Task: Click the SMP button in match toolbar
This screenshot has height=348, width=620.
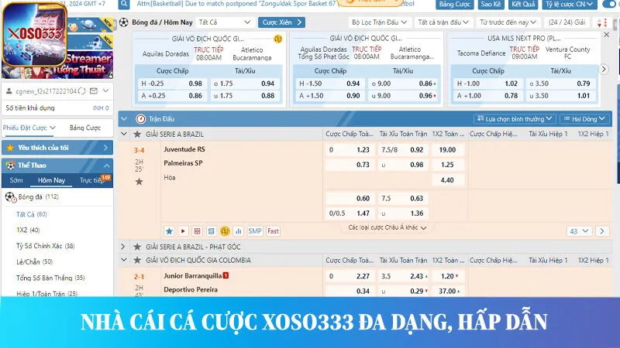Action: coord(255,231)
